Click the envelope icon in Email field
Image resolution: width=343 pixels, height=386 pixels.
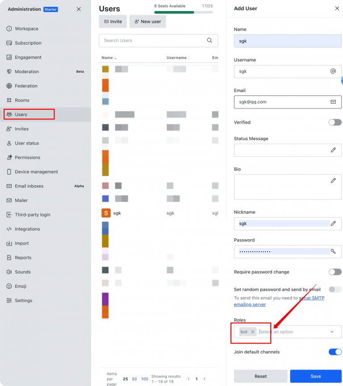pos(333,102)
